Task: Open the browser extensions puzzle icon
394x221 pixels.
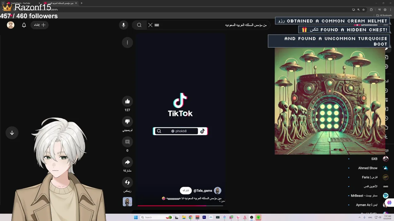Action: tap(371, 10)
